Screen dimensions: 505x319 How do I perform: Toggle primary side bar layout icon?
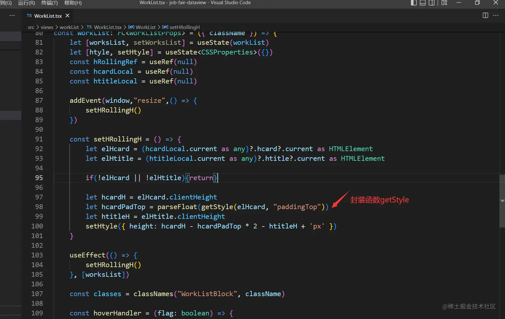pos(414,3)
